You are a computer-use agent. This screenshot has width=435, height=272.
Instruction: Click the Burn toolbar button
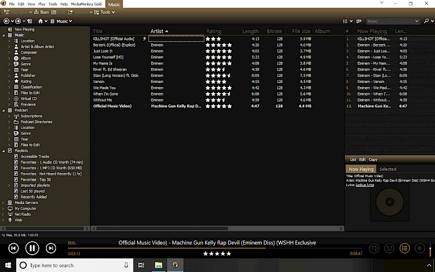tap(41, 12)
